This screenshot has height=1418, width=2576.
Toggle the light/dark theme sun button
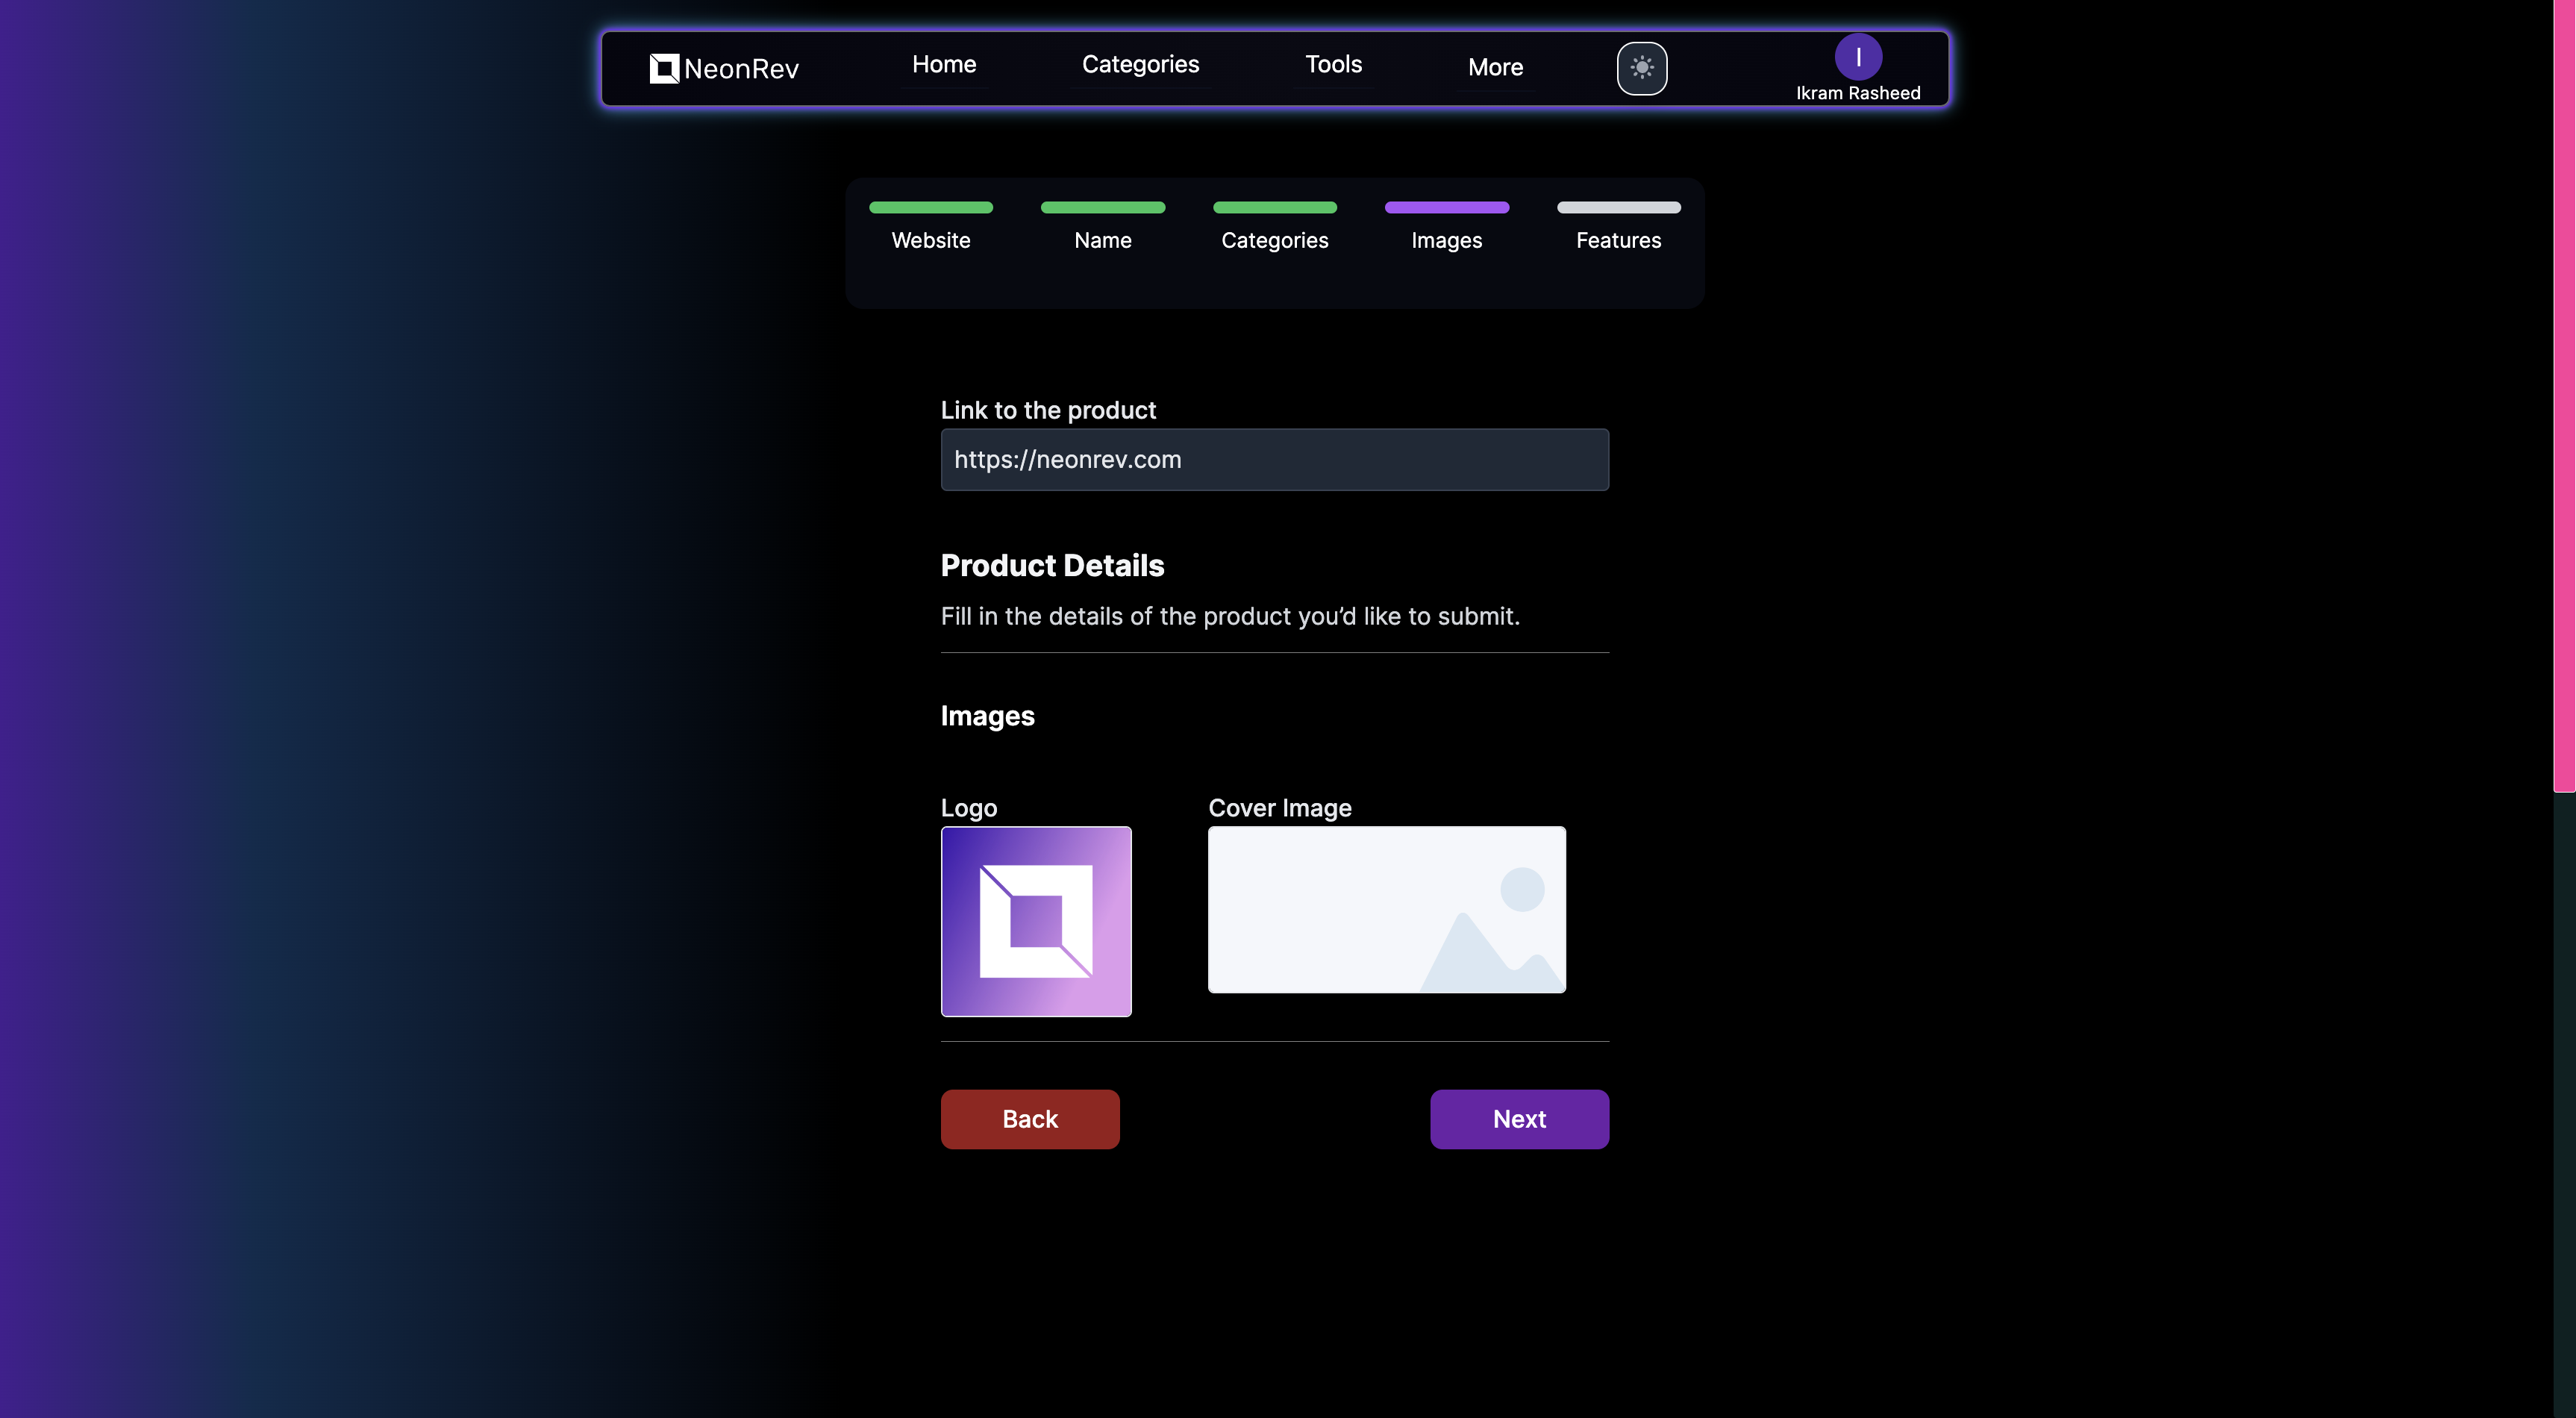pos(1641,68)
